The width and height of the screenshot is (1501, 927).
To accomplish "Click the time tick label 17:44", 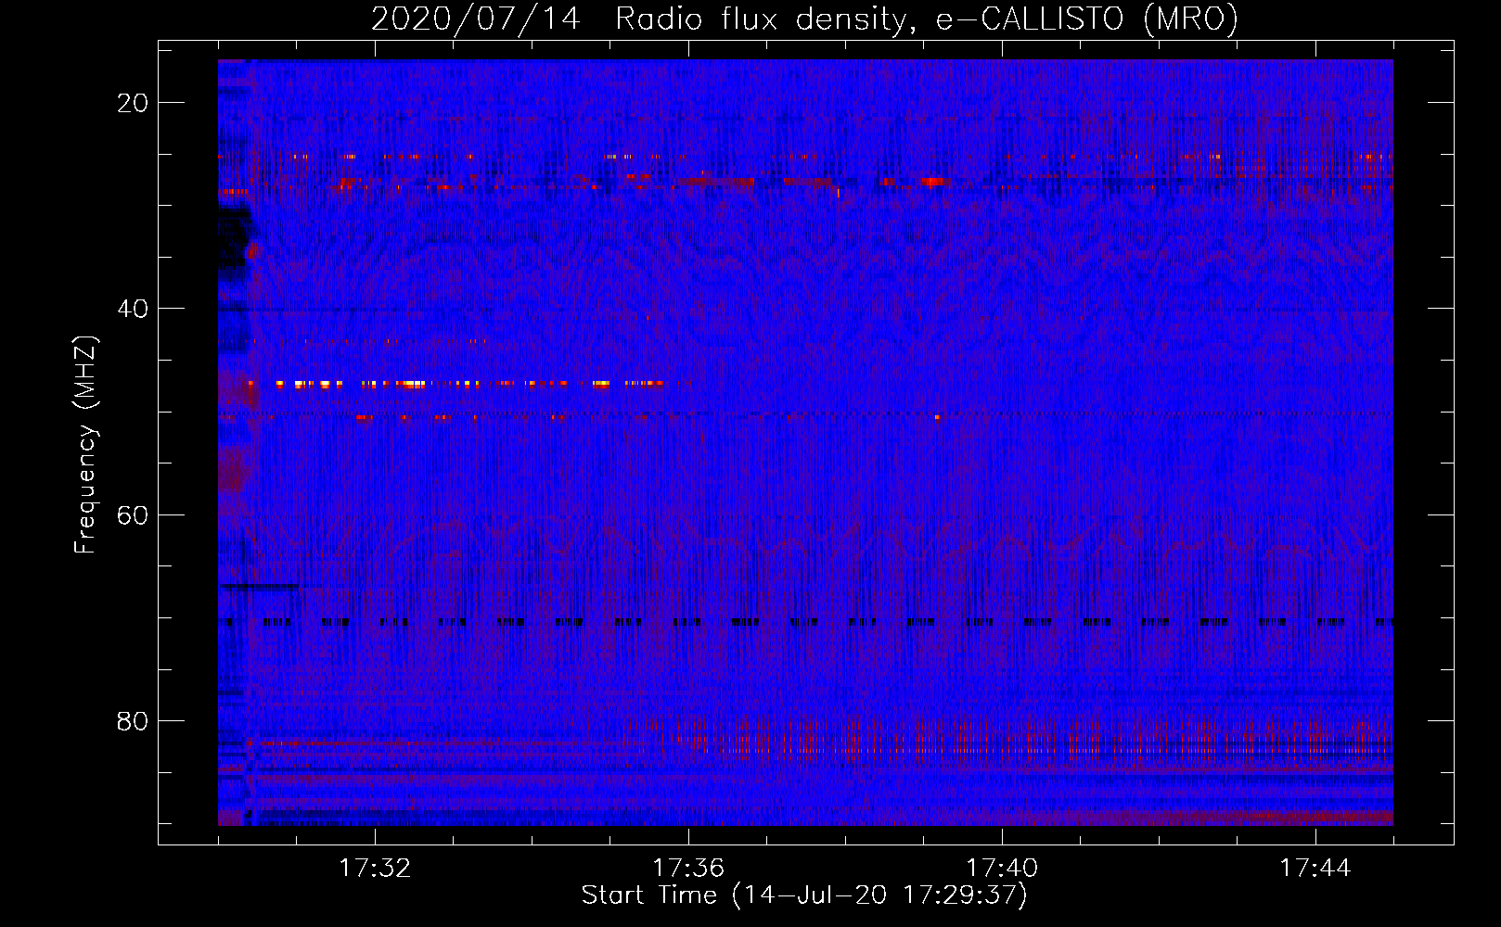I will click(x=1315, y=869).
